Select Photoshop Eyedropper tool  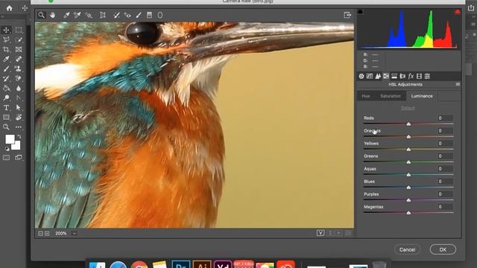coord(6,59)
